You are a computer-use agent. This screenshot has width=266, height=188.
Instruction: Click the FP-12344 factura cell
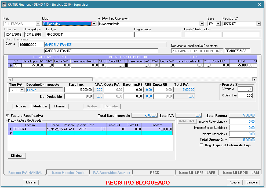pyautogui.click(x=30, y=129)
